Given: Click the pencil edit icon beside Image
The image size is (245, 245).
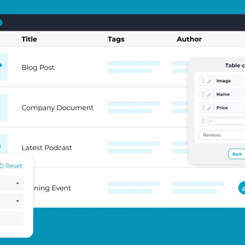Looking at the screenshot, I should point(209,81).
